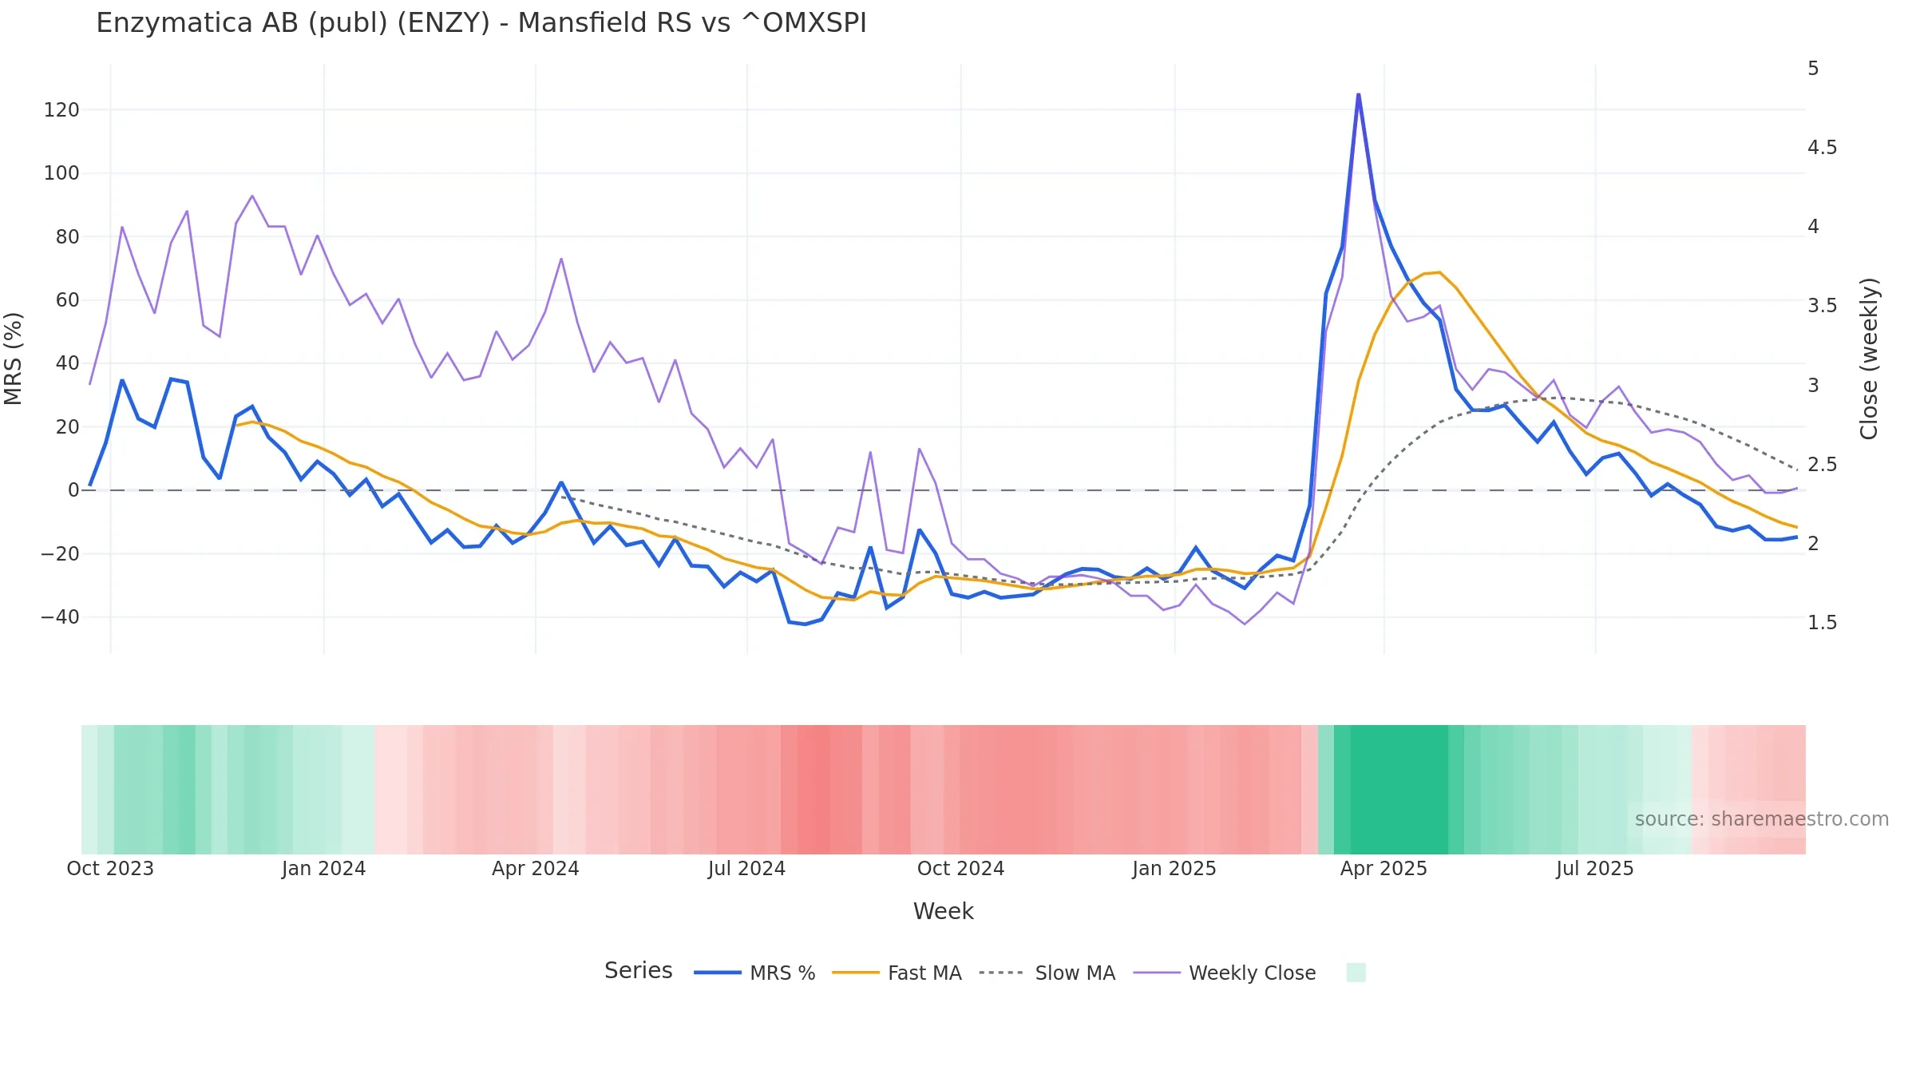Click the 3.5 tick on Close axis
Viewport: 1916px width, 1078px height.
pyautogui.click(x=1822, y=306)
